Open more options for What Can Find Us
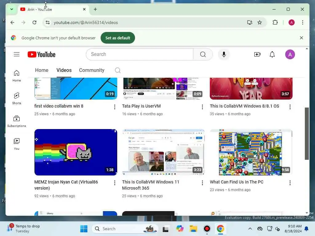The width and height of the screenshot is (315, 236). point(290,183)
